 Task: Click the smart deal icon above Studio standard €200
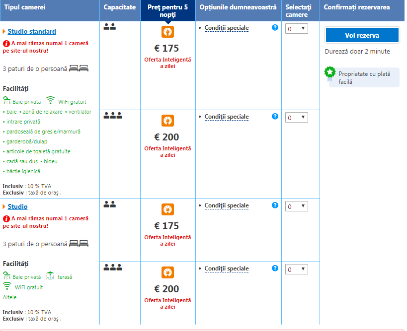167,121
